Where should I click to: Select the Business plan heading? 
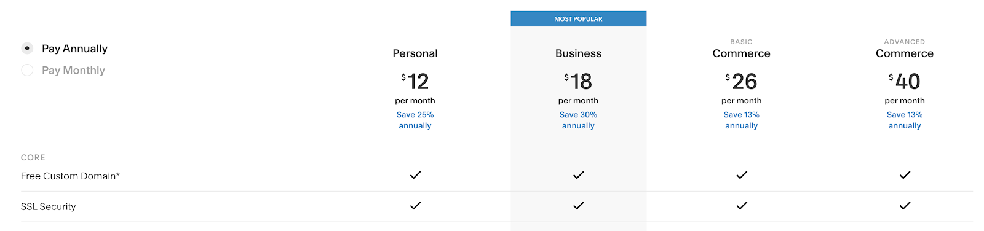(578, 53)
